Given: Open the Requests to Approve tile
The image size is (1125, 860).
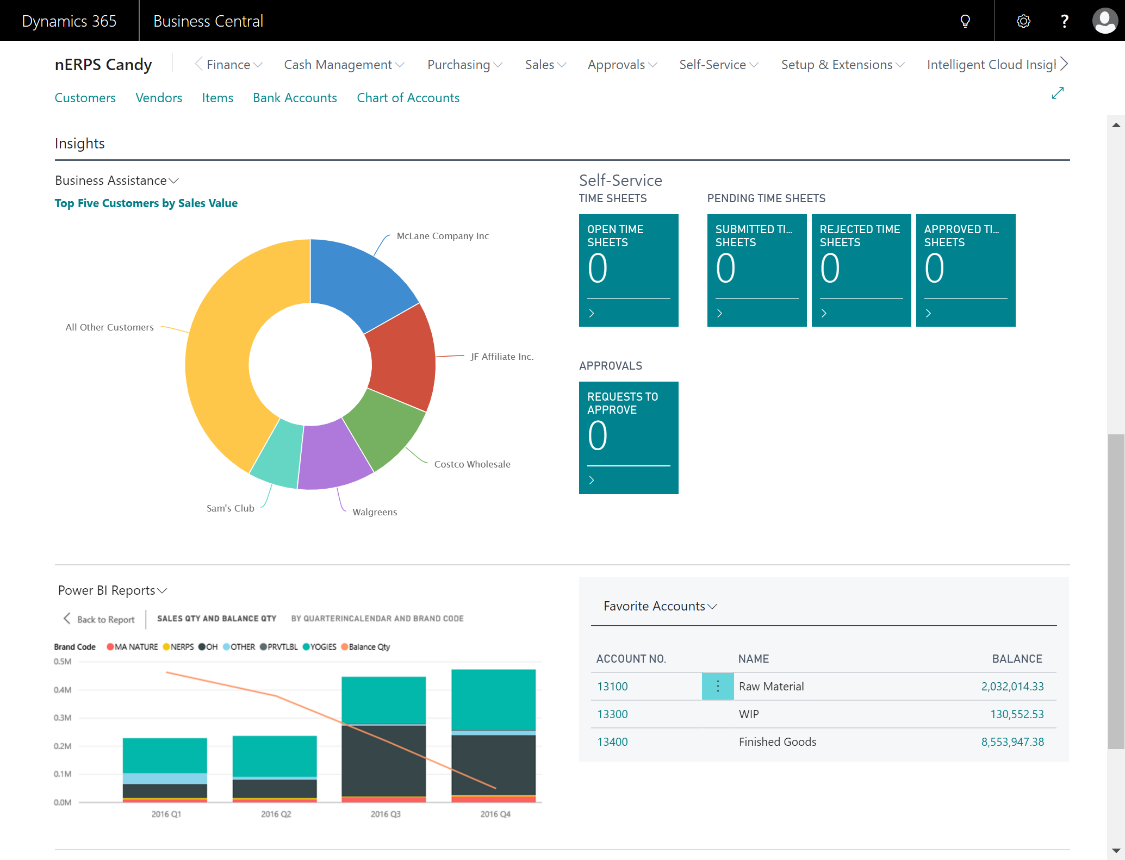Looking at the screenshot, I should click(x=629, y=438).
